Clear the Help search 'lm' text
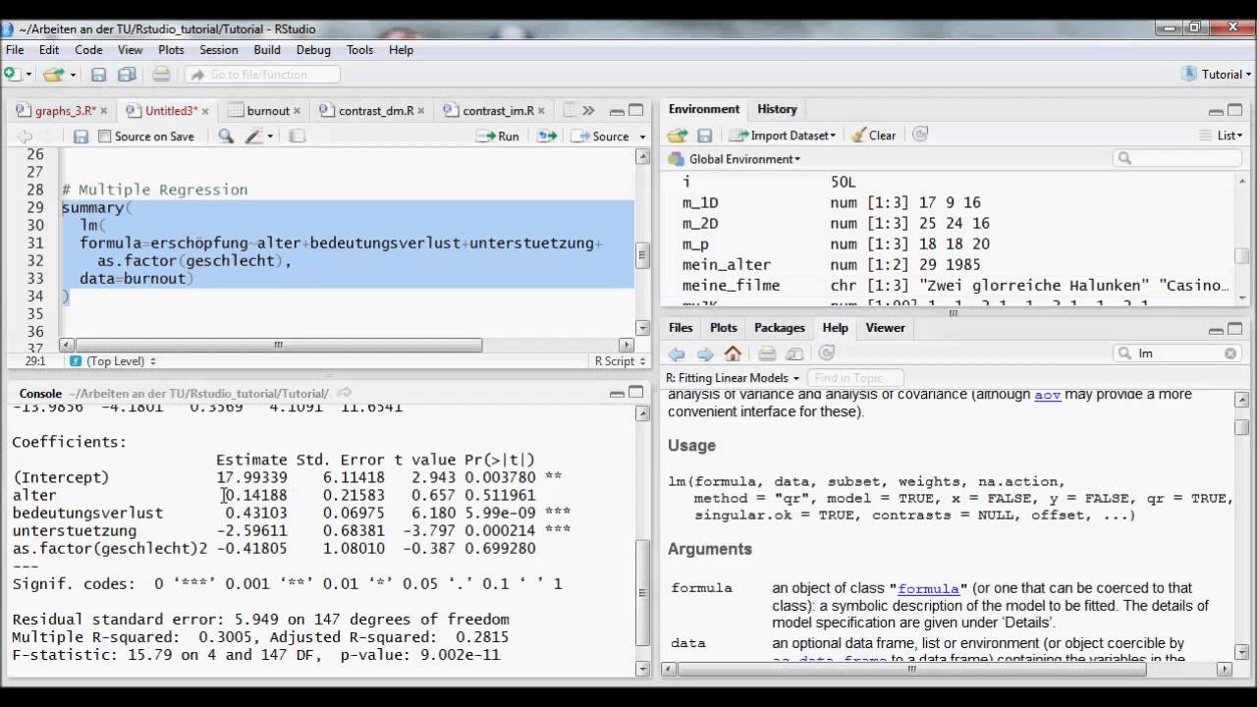Viewport: 1257px width, 707px height. click(1230, 353)
